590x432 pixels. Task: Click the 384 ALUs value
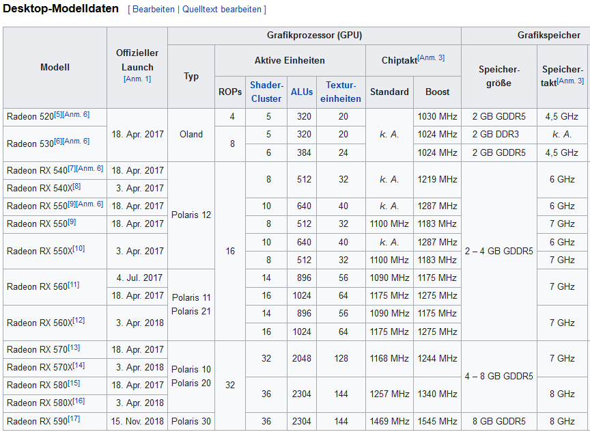[302, 153]
